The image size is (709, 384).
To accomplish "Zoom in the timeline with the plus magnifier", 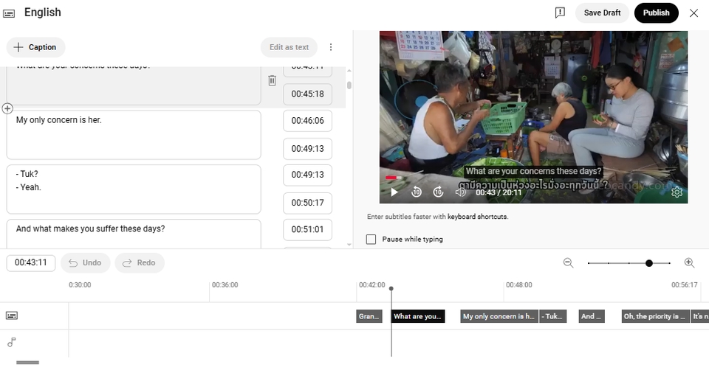I will tap(689, 263).
